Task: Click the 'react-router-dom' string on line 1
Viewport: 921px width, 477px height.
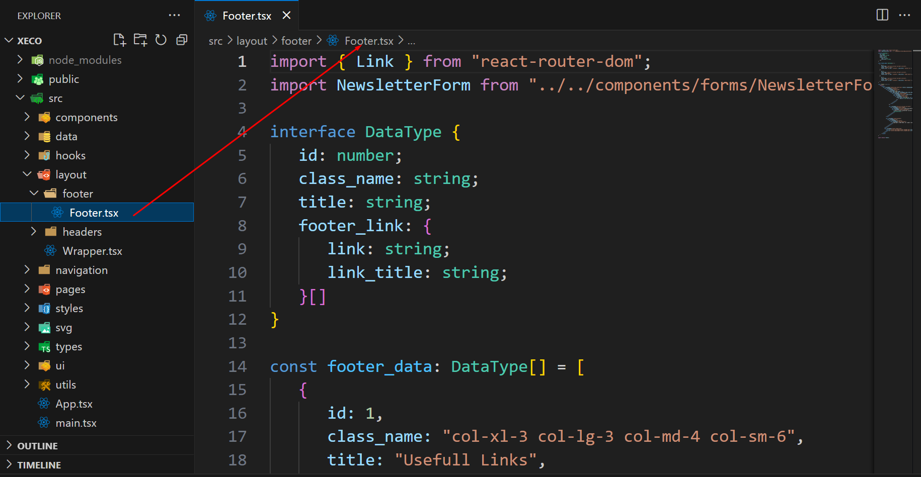Action: [x=557, y=61]
